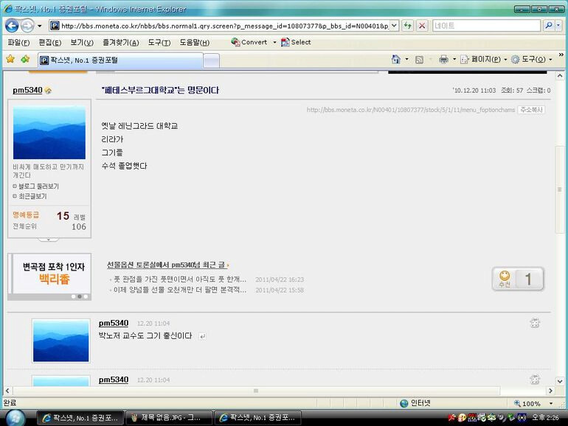Open the 편집(E) menu
Screen dimensions: 568x426
(x=50, y=42)
